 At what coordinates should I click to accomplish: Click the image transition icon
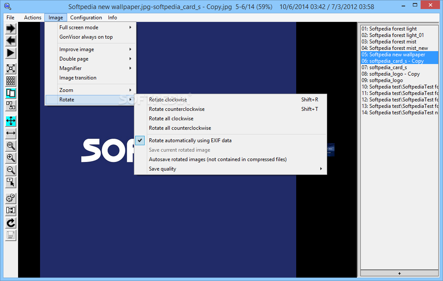pos(11,211)
